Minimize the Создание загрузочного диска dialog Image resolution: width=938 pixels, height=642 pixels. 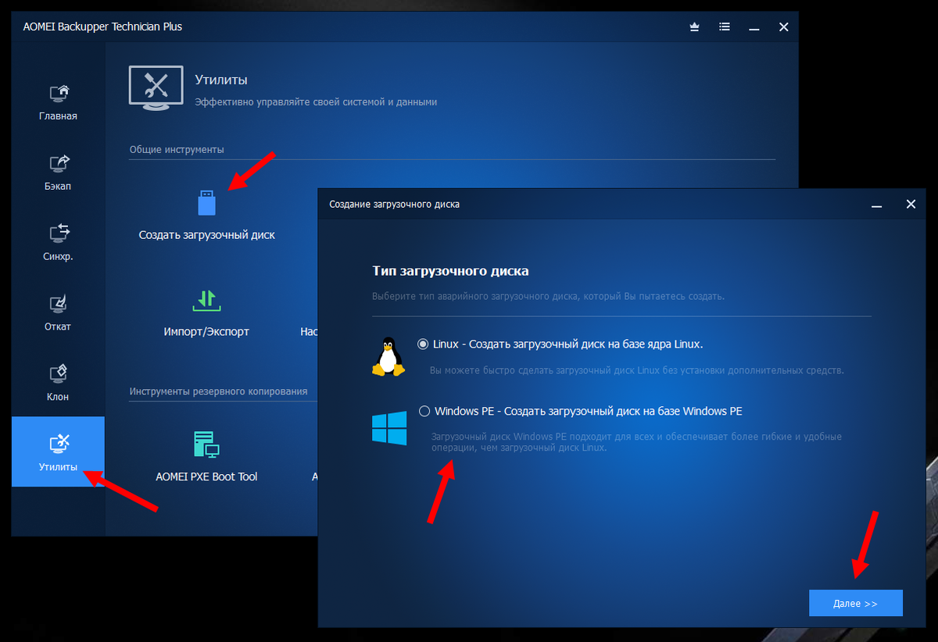(x=878, y=205)
